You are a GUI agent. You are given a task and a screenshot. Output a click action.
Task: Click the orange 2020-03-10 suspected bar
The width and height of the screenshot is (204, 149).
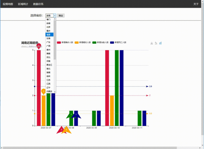pos(112,111)
